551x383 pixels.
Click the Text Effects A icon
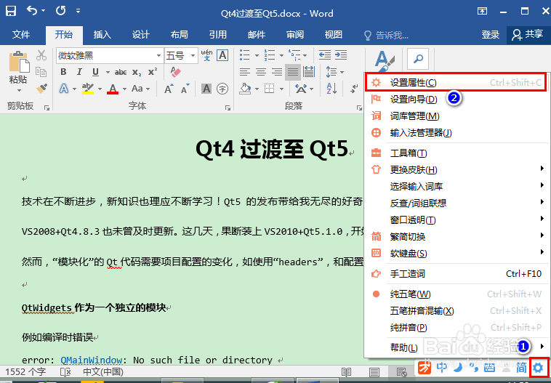point(64,89)
